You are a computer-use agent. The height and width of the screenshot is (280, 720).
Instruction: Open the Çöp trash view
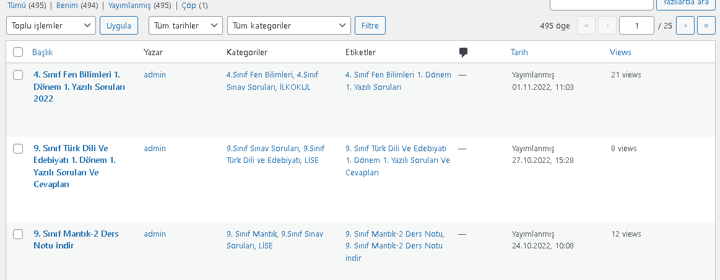[x=189, y=6]
